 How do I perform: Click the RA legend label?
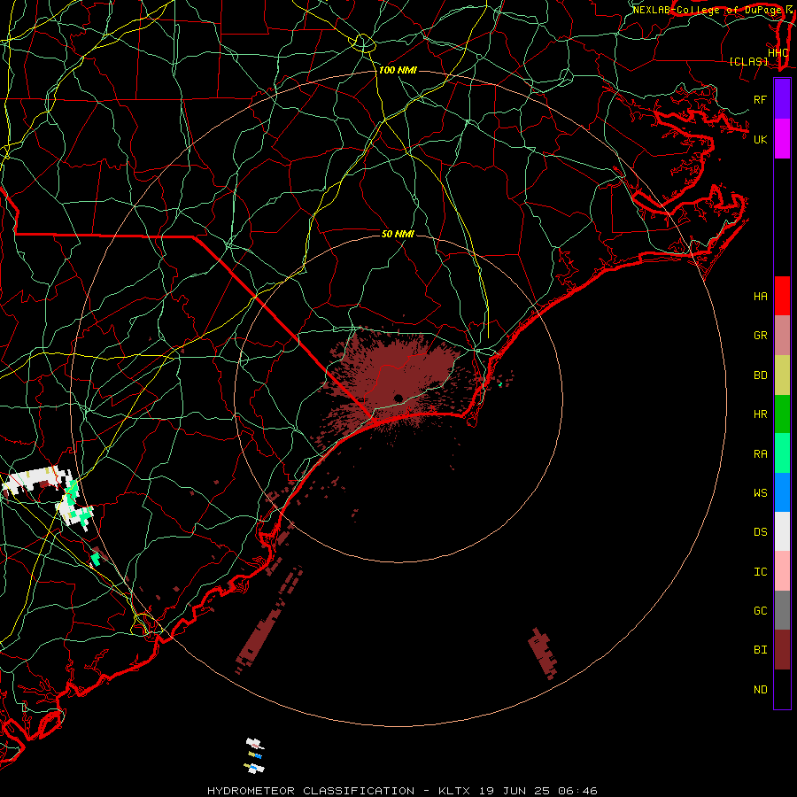(761, 454)
